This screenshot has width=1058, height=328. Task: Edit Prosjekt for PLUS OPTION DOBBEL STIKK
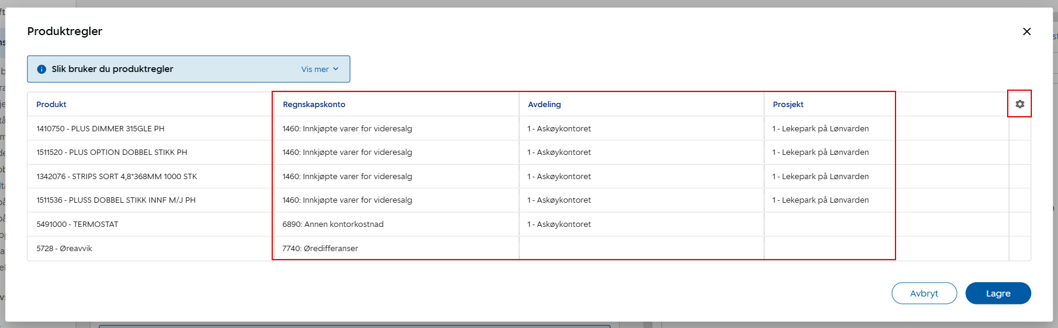[x=829, y=153]
